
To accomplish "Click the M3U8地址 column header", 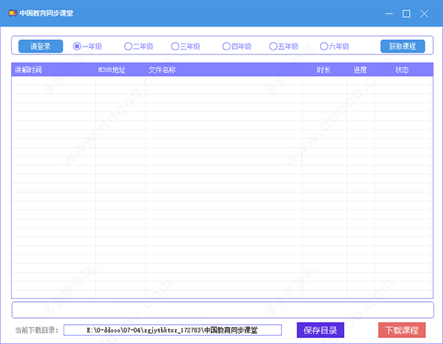I will pos(111,70).
